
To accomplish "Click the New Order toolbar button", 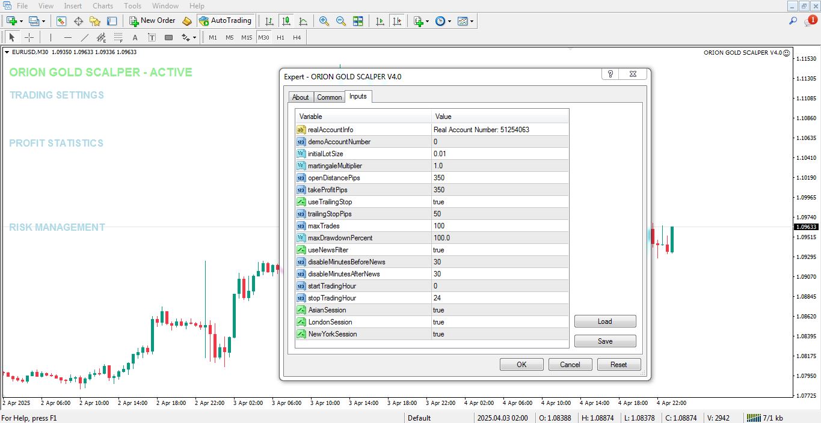I will [153, 21].
